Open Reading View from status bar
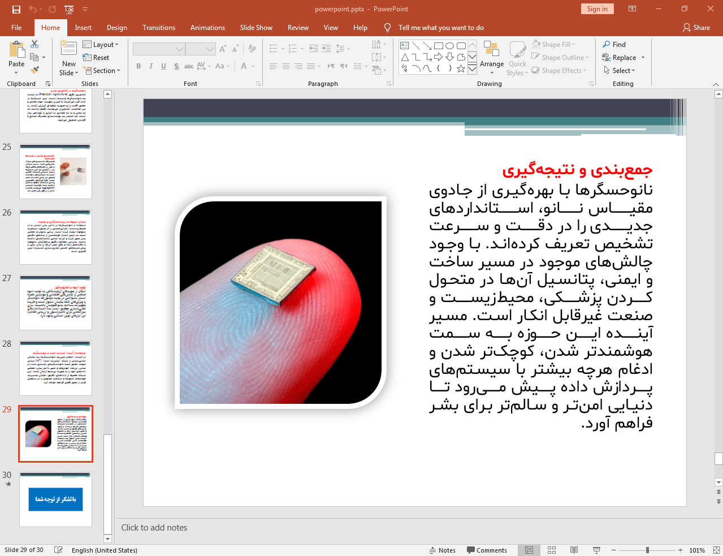This screenshot has width=723, height=556. [x=574, y=550]
